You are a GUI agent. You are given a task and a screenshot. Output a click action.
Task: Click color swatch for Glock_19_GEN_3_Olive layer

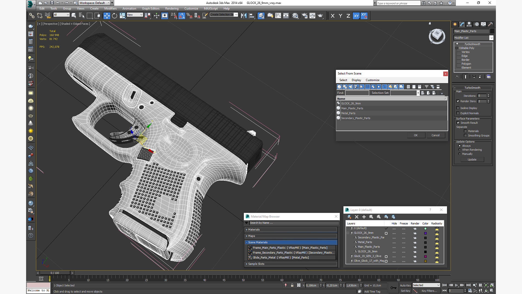coord(425,256)
